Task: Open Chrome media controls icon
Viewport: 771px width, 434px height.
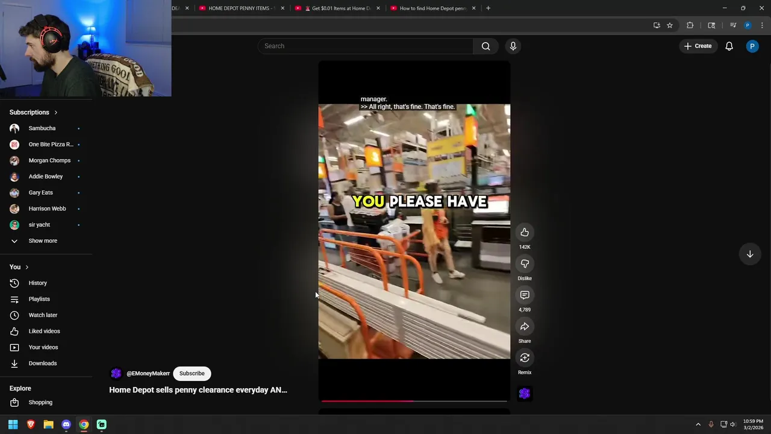Action: [x=733, y=25]
